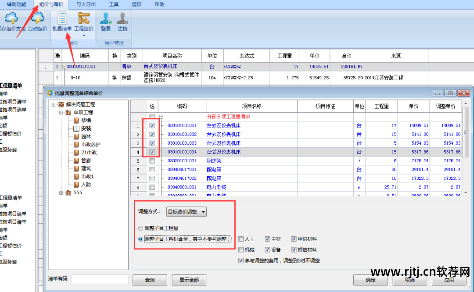Check the row 6 配电箱 checkbox
This screenshot has height=292, width=474.
[x=152, y=170]
